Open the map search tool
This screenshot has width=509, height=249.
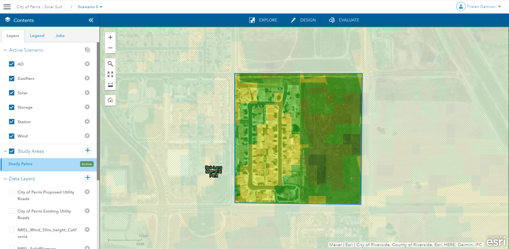tap(110, 64)
